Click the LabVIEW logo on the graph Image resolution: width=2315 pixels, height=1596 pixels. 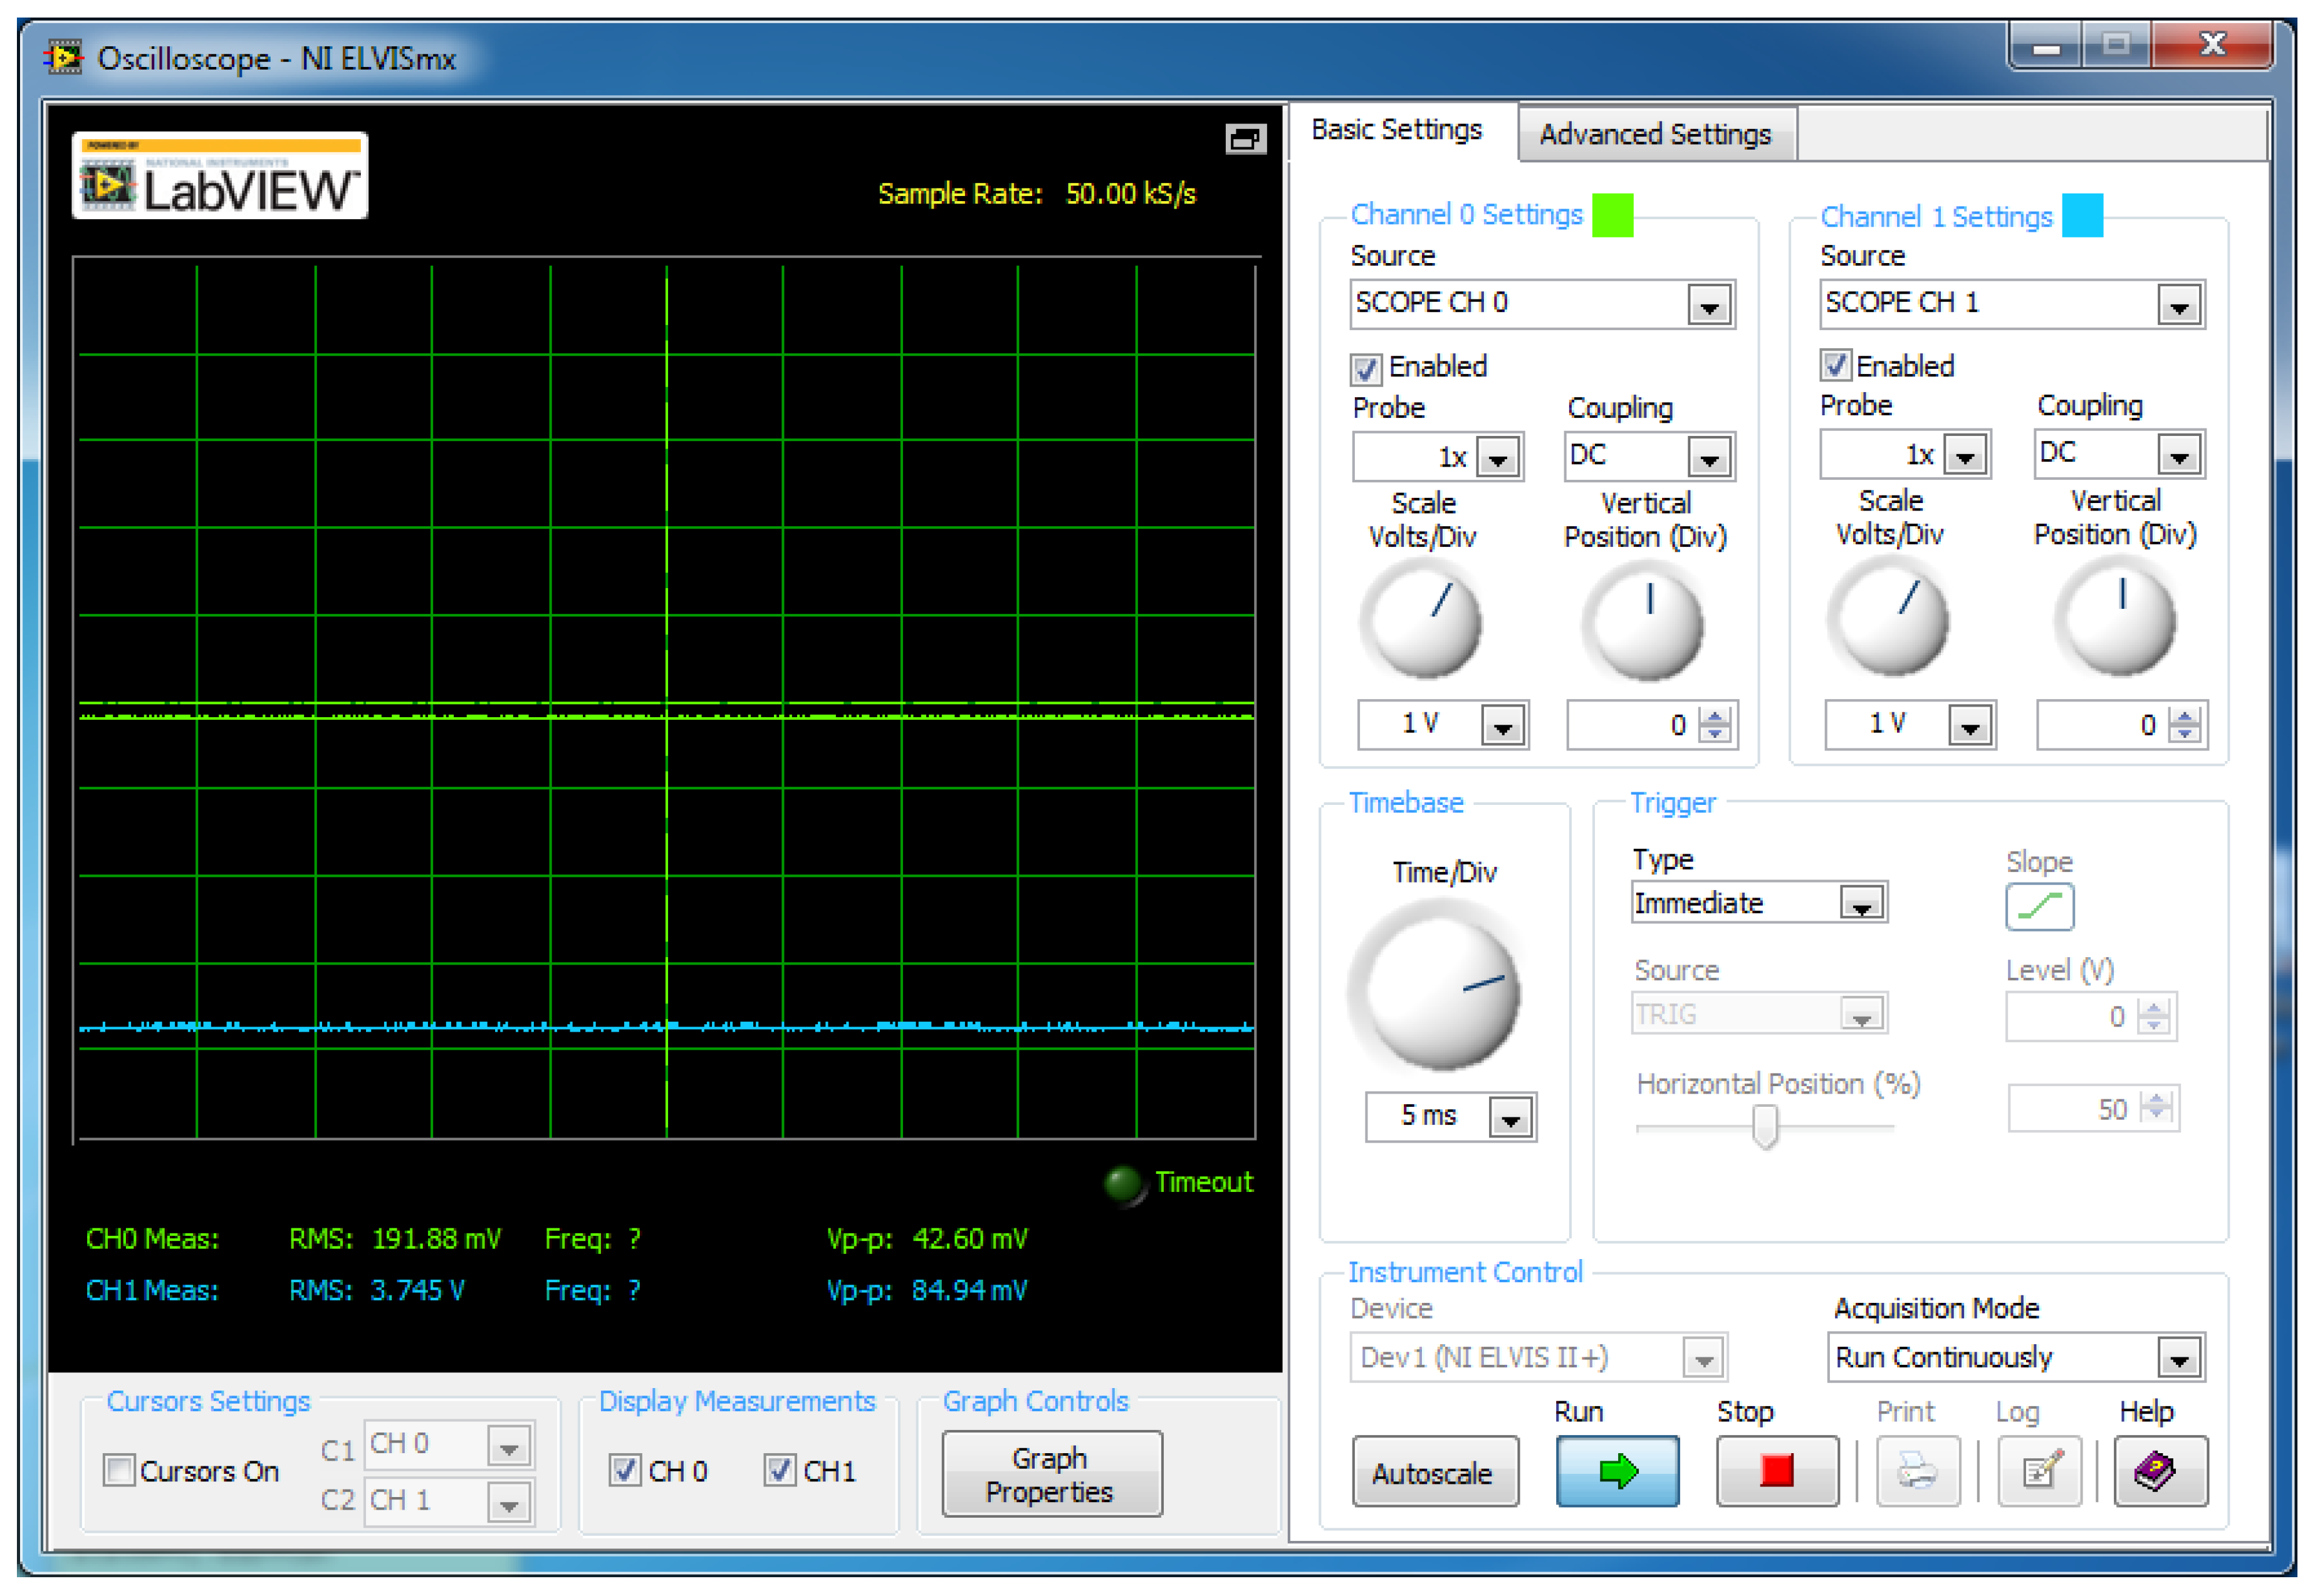[220, 176]
